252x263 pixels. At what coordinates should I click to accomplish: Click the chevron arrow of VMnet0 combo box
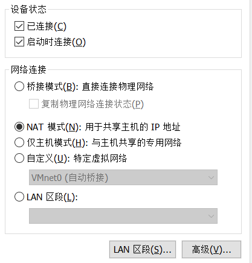pos(211,177)
